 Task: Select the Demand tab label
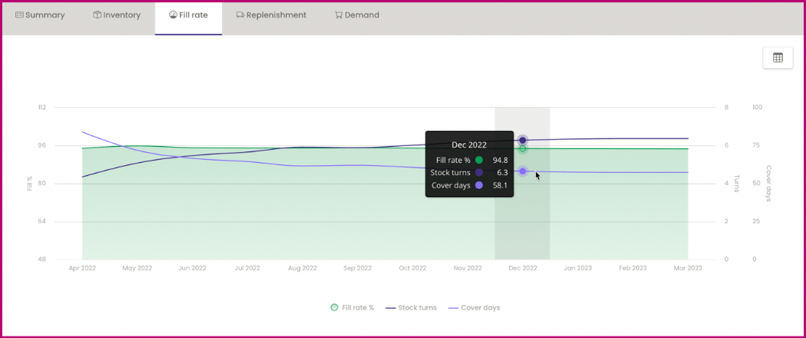pos(362,15)
